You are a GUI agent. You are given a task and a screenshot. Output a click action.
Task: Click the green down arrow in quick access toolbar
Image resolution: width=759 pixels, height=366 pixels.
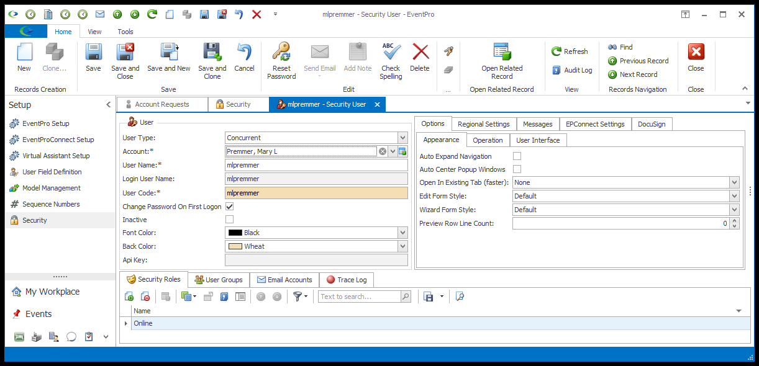134,14
